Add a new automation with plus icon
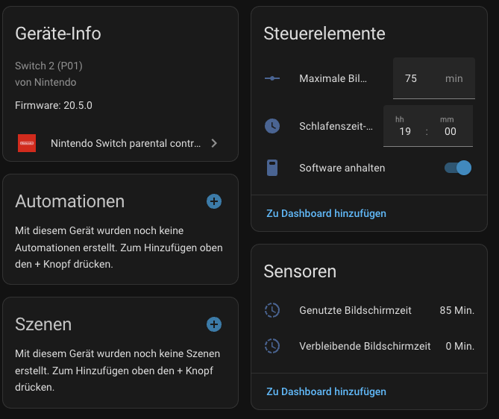499x419 pixels. 214,201
